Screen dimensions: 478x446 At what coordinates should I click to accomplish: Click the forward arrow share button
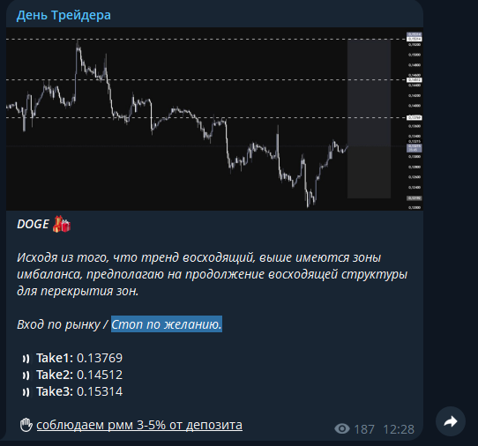point(451,421)
